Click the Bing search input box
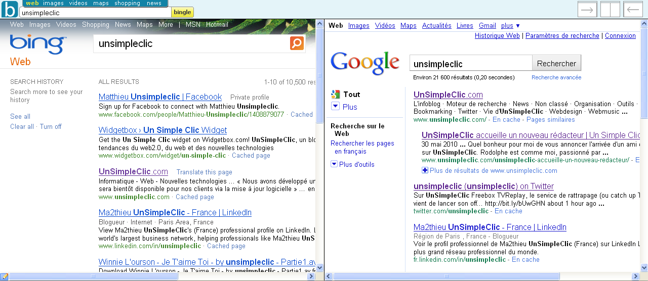The height and width of the screenshot is (281, 648). pos(191,43)
